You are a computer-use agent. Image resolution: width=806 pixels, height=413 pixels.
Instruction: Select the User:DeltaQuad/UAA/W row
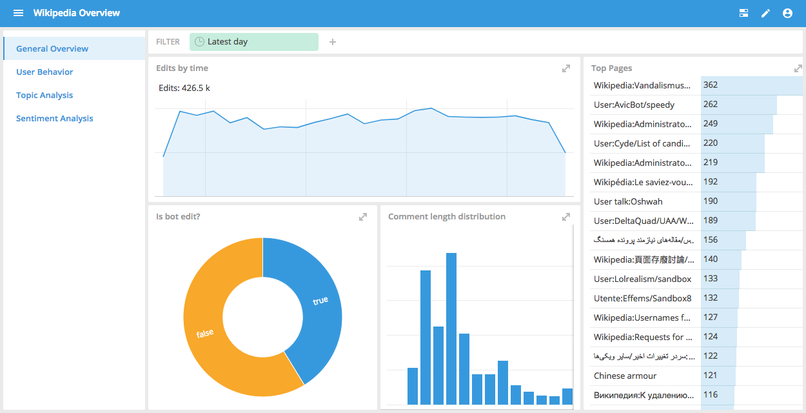click(697, 221)
